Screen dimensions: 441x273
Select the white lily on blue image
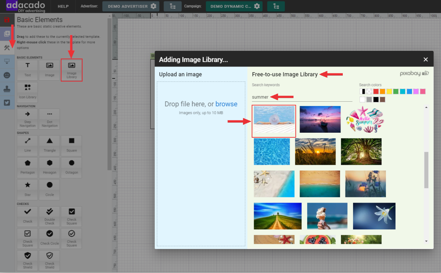click(375, 216)
